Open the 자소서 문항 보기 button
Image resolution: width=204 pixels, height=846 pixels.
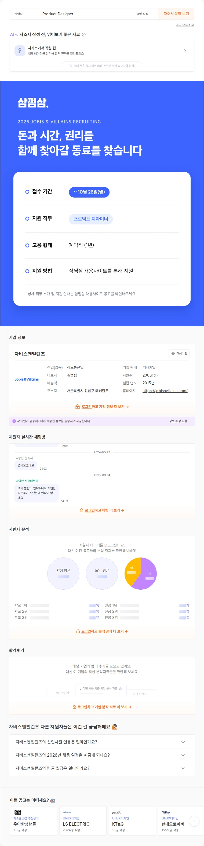pos(176,14)
